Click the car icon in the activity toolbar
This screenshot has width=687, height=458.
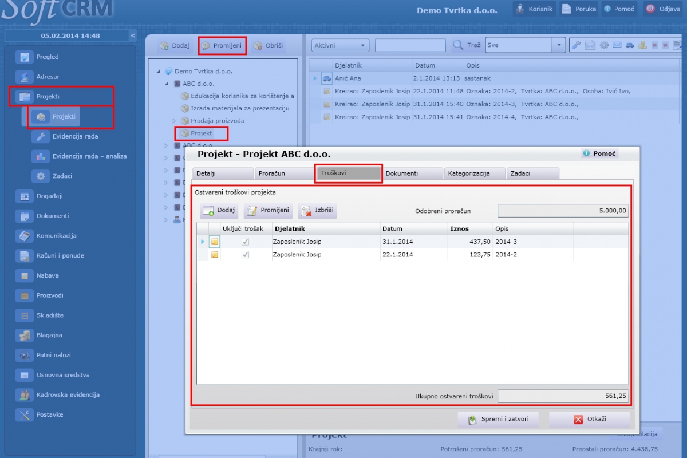(x=630, y=45)
